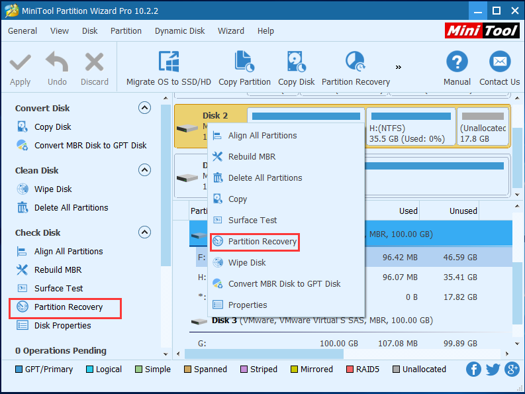Open the Dynamic Disk menu
Viewport: 525px width, 394px height.
[180, 31]
